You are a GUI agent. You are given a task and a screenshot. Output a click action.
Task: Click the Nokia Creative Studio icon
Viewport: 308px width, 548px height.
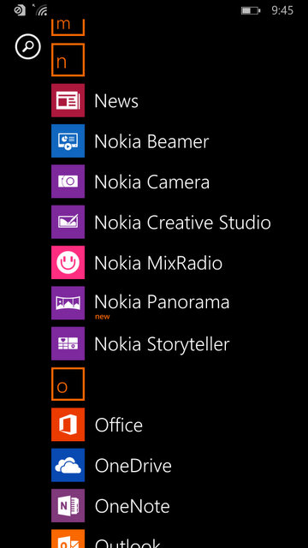(x=68, y=222)
